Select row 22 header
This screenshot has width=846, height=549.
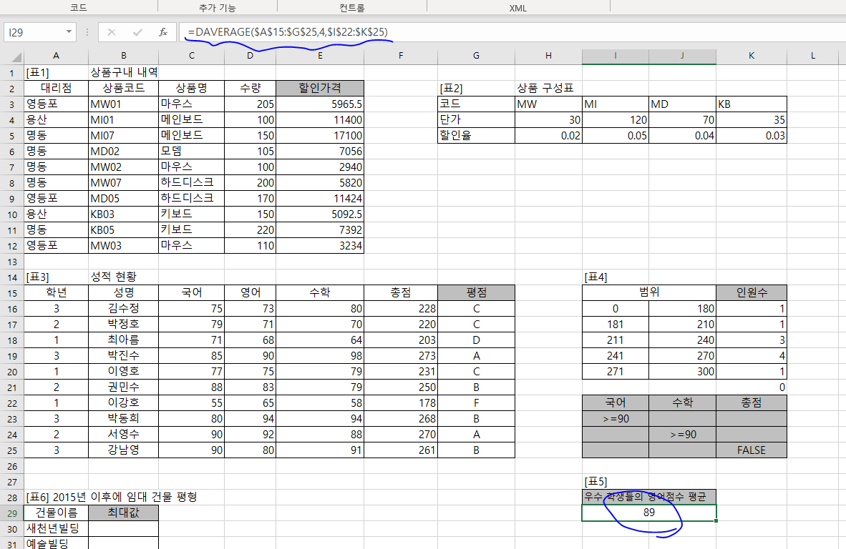coord(11,402)
